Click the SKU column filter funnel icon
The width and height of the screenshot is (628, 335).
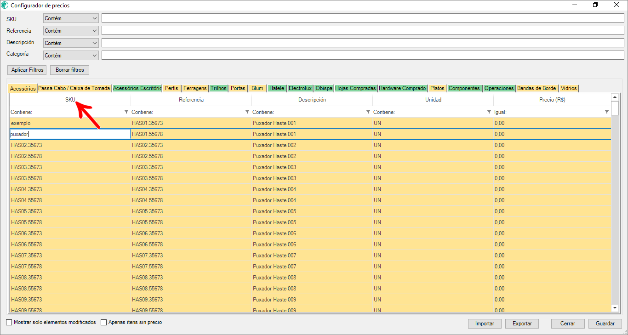click(126, 112)
